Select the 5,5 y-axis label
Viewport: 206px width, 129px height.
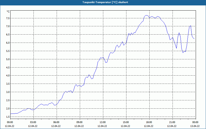(x=8, y=51)
